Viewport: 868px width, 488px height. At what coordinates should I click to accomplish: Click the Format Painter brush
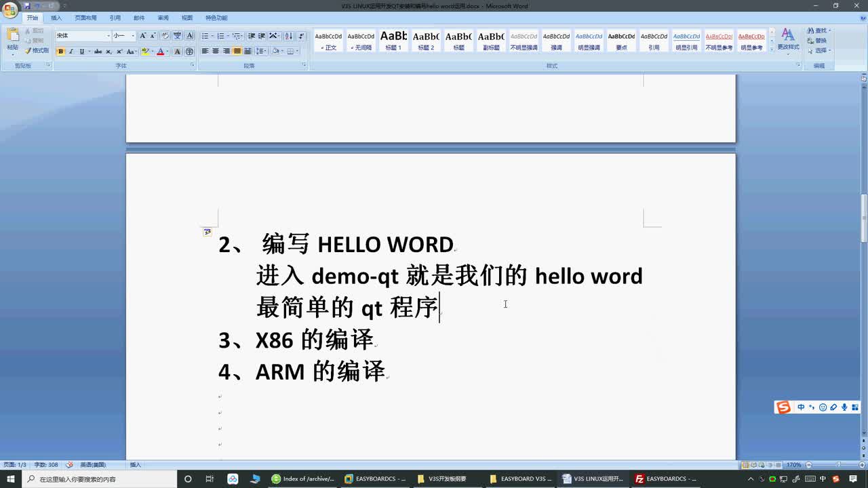[x=37, y=51]
